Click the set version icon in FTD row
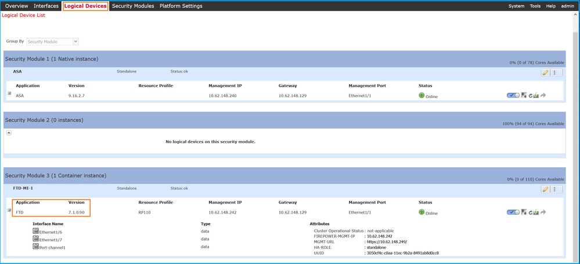 coord(524,212)
